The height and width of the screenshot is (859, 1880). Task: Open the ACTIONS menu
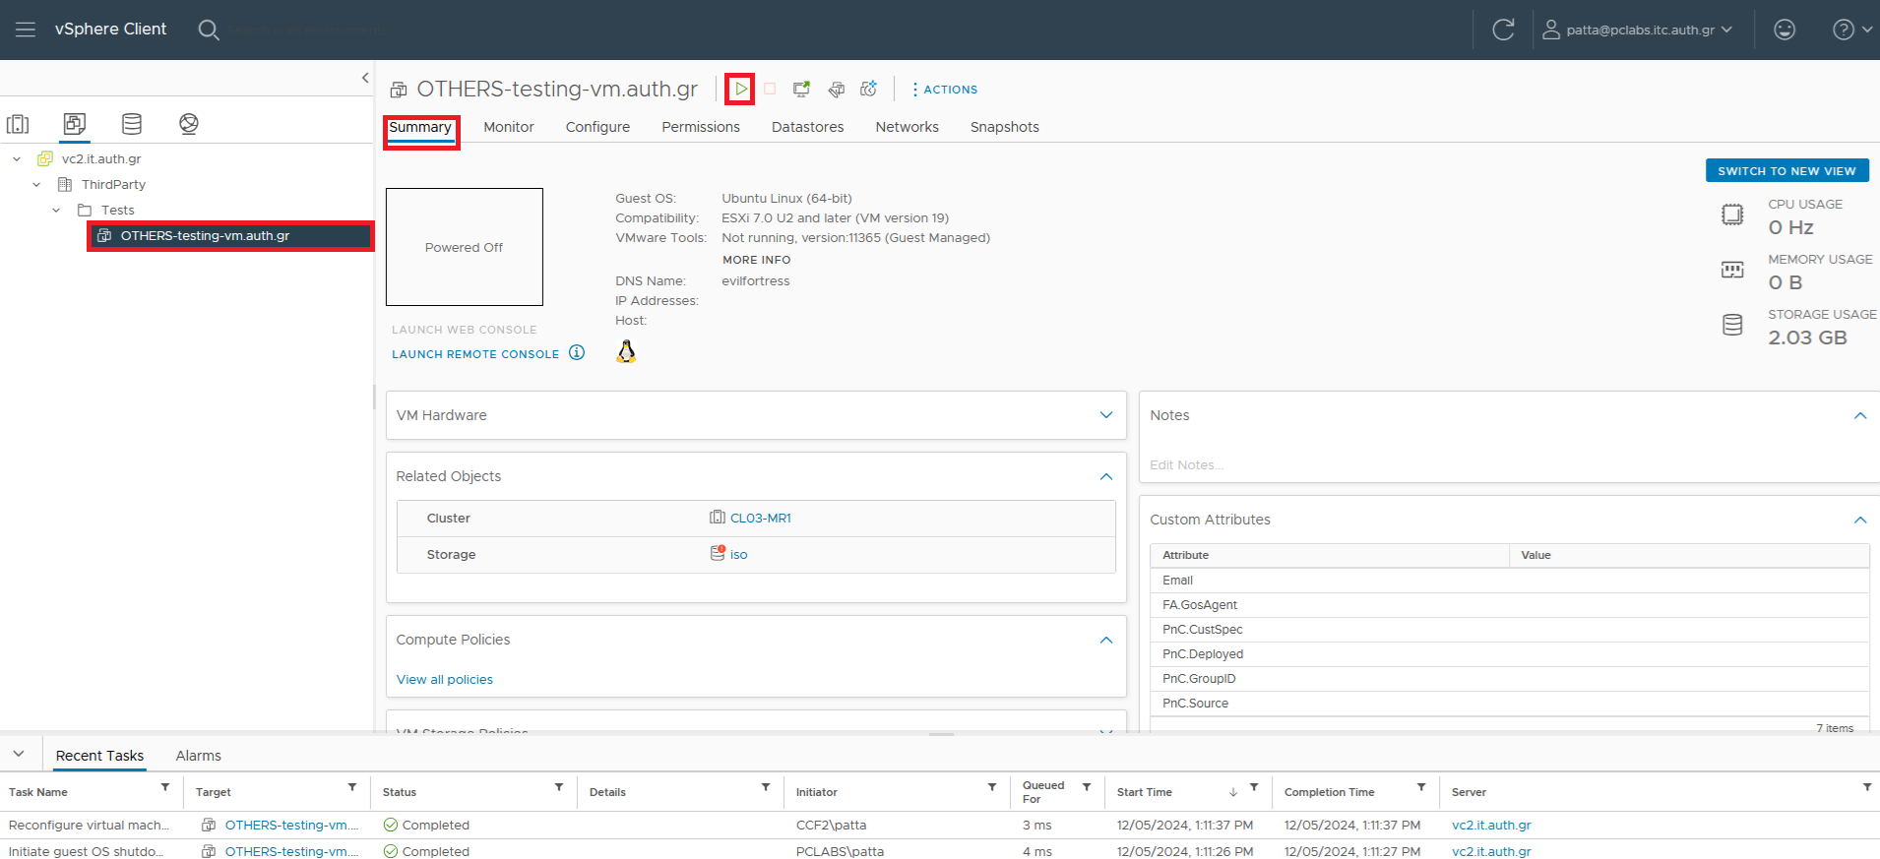[x=944, y=90]
